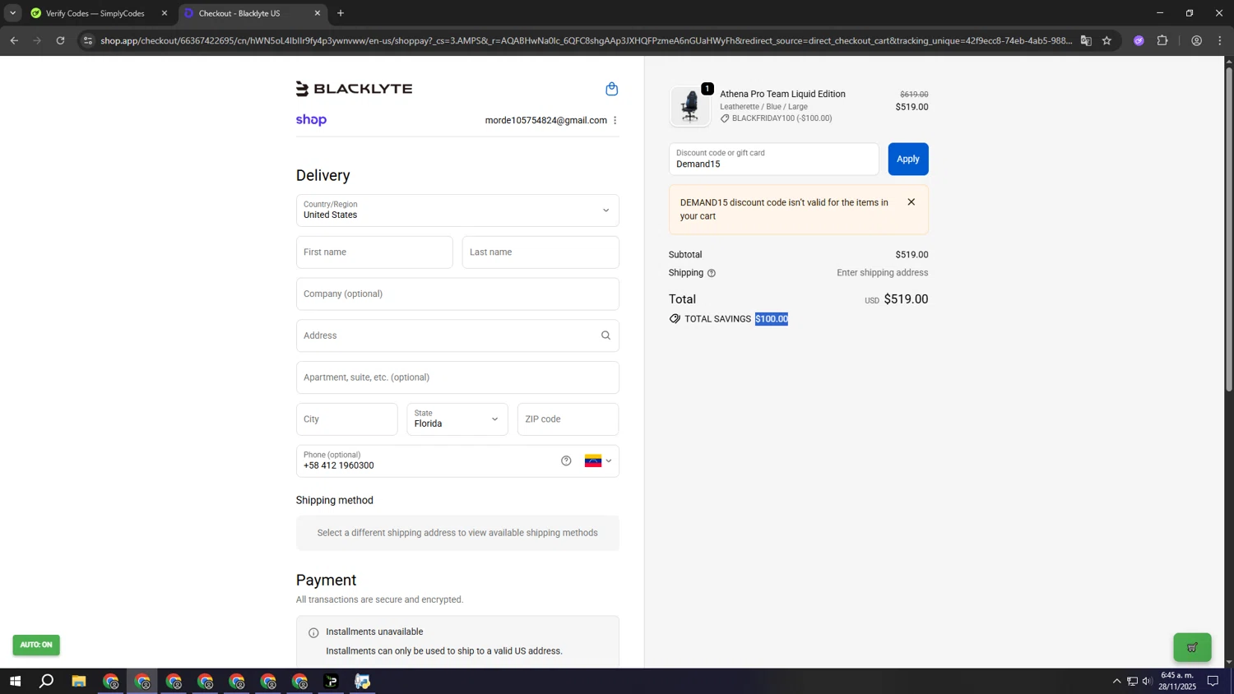Open phone country flag selector

pyautogui.click(x=598, y=460)
